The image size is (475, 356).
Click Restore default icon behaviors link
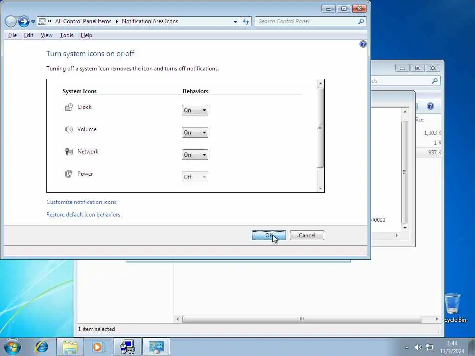click(x=83, y=214)
